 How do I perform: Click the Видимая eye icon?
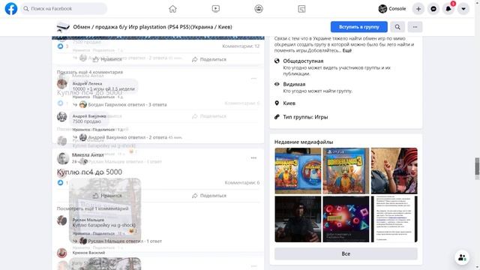(x=277, y=84)
